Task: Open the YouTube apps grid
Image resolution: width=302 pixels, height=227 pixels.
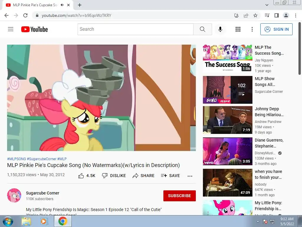Action: (x=238, y=29)
